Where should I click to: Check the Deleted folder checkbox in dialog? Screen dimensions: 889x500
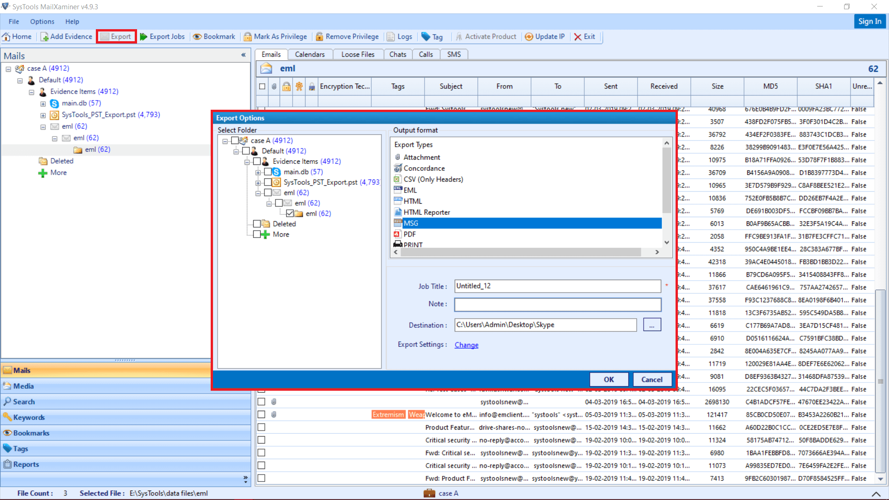(x=257, y=224)
